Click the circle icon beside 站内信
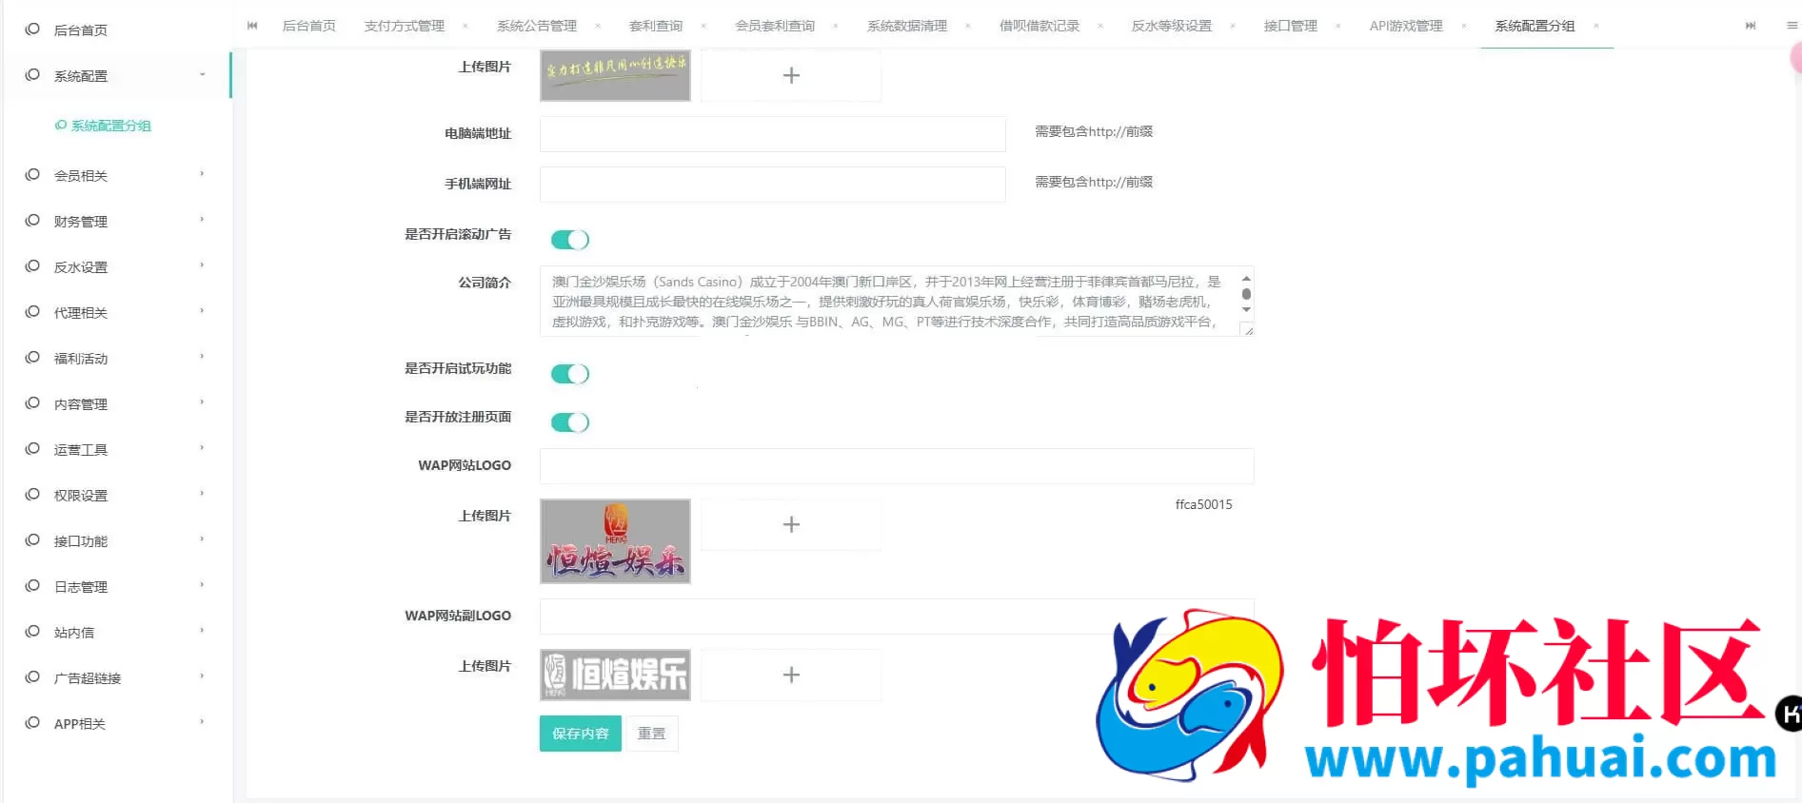1802x803 pixels. point(32,632)
